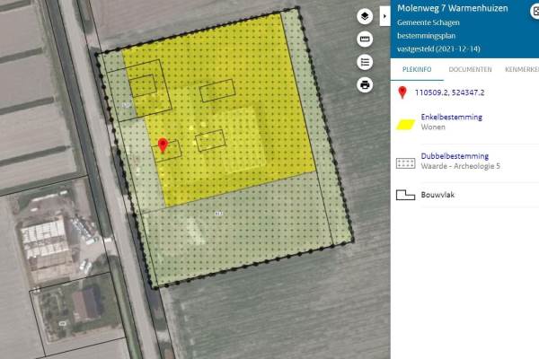
Task: Click the icon at panel top-right corner
Action: click(x=535, y=10)
